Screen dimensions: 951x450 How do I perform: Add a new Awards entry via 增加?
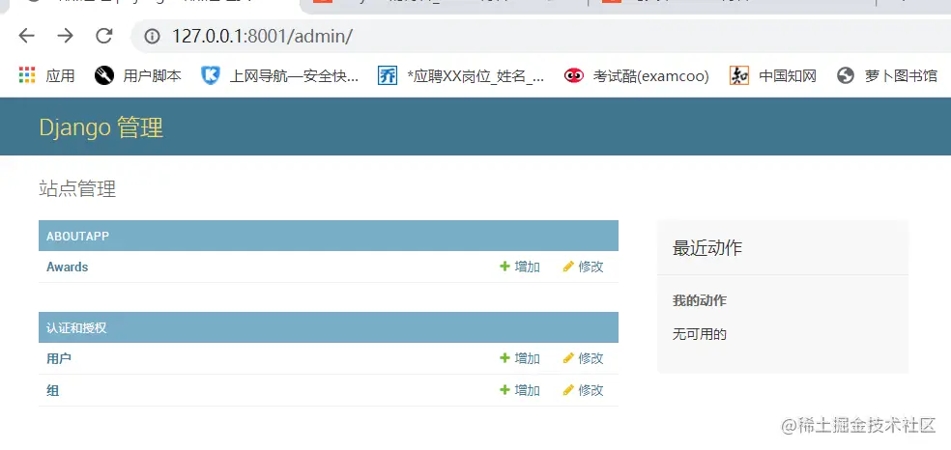point(520,267)
